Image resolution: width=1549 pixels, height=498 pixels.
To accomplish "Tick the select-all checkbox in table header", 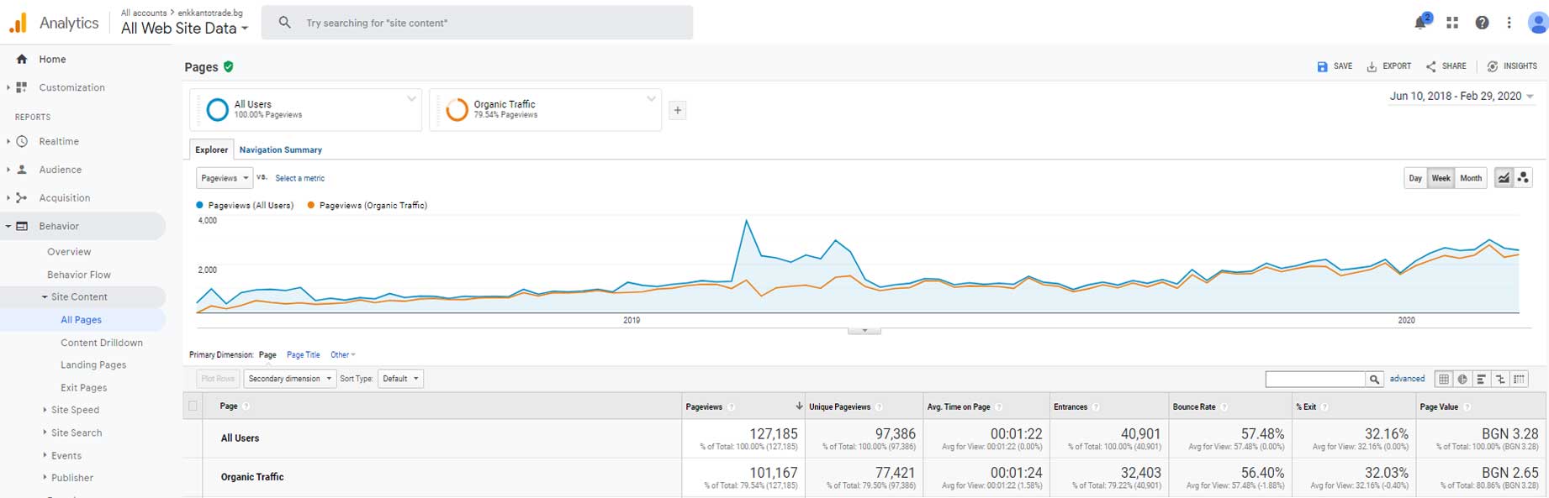I will tap(193, 406).
